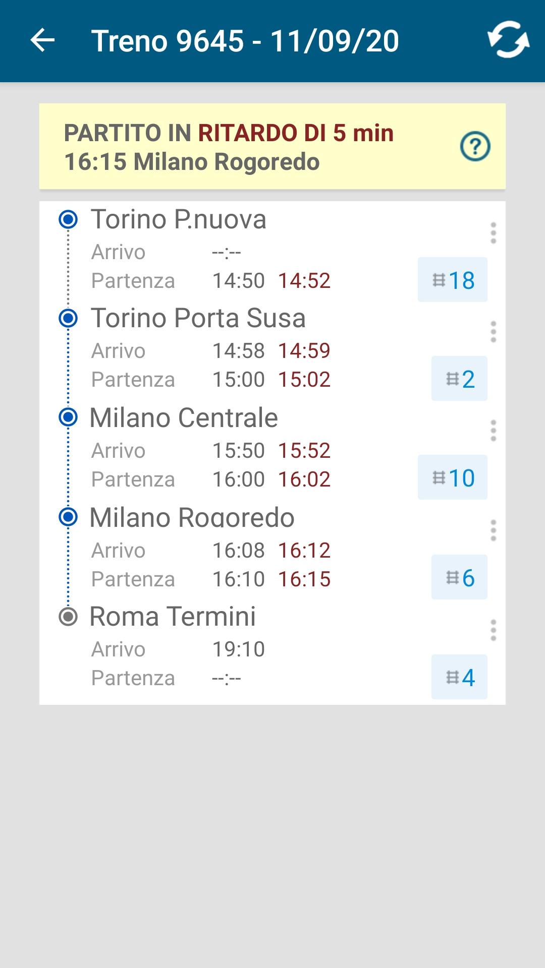This screenshot has height=968, width=545.
Task: Open three-dot menu for Milano Centrale
Action: click(x=493, y=431)
